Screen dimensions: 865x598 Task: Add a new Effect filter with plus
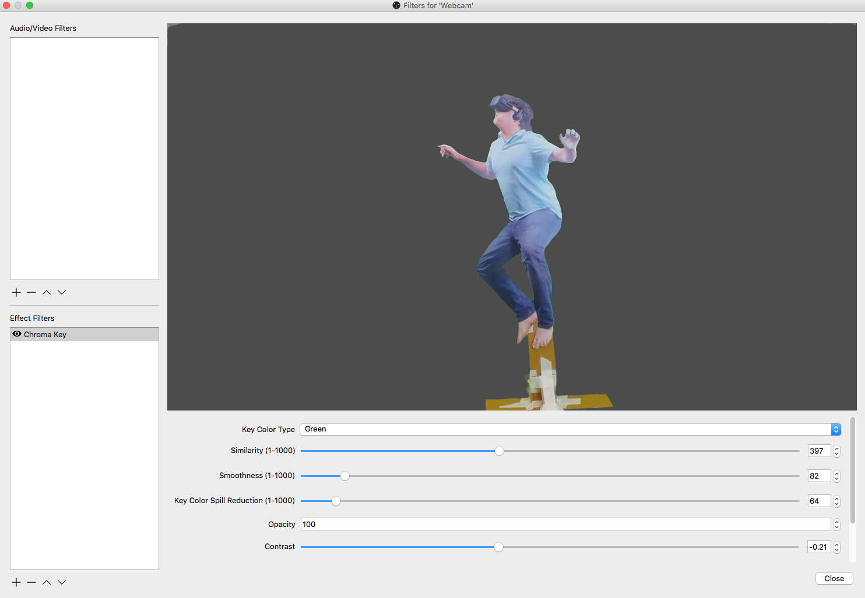coord(16,582)
